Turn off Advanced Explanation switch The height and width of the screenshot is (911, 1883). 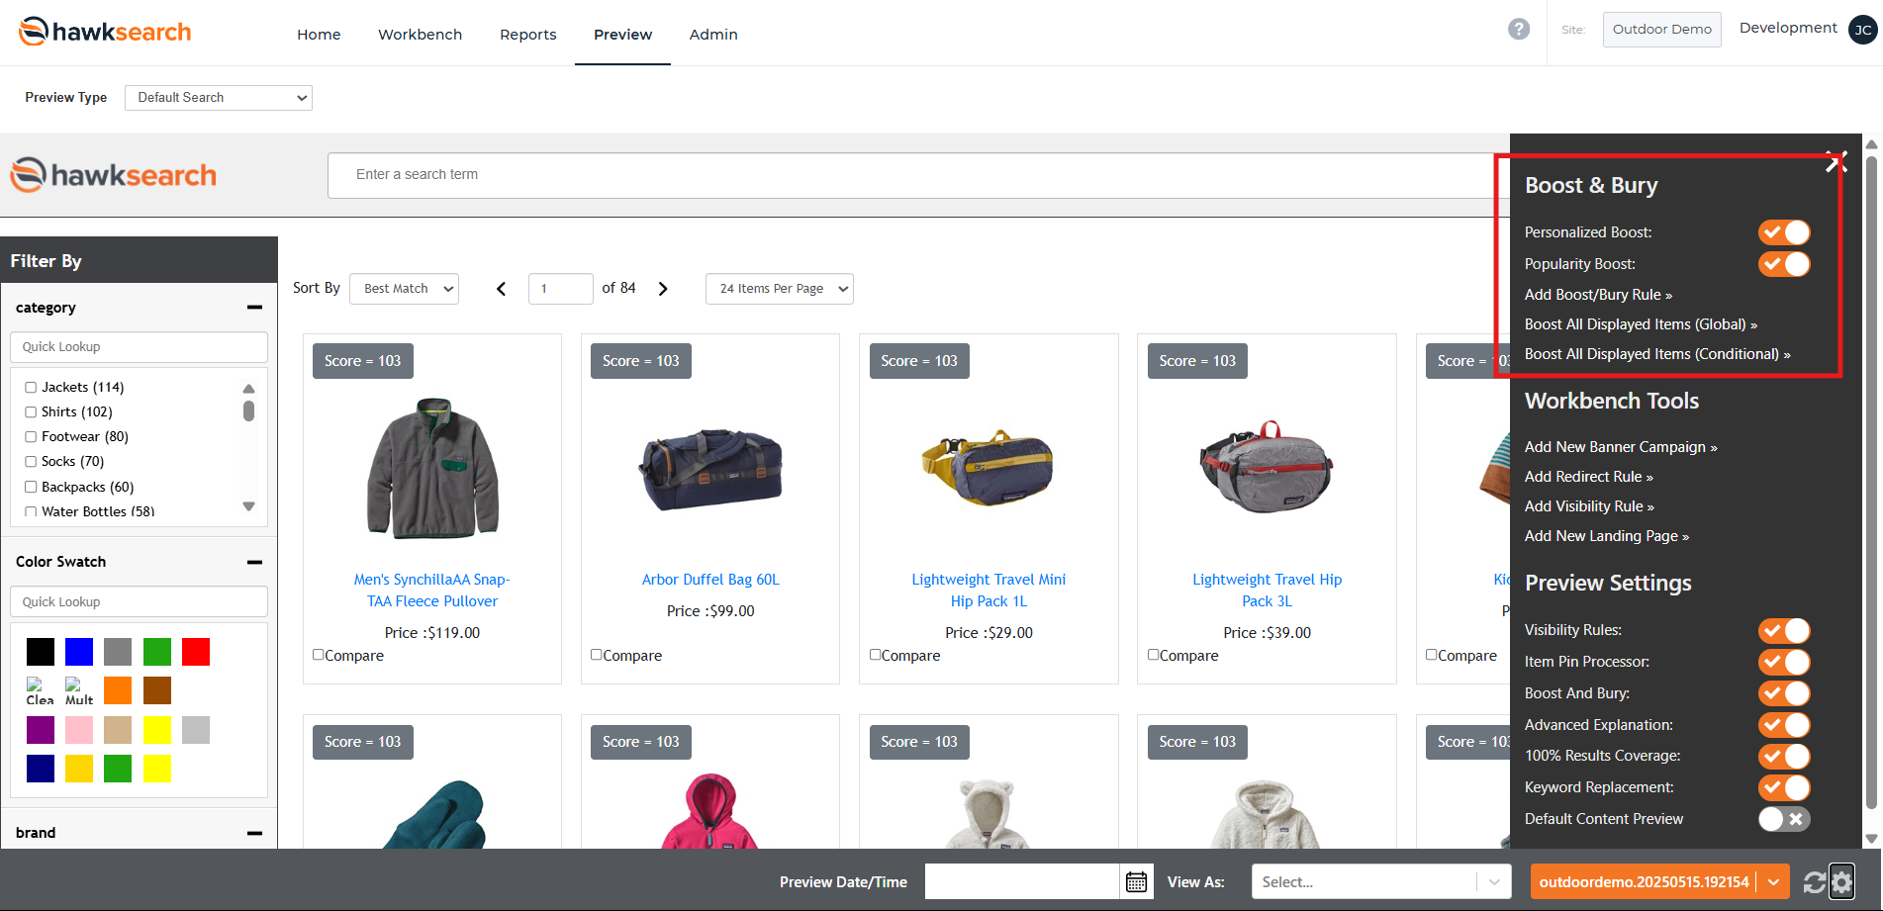point(1784,725)
